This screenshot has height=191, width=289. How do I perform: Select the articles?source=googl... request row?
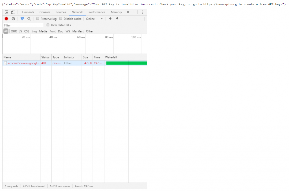[x=75, y=63]
